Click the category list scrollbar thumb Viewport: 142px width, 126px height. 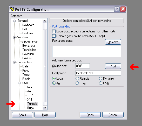45,66
